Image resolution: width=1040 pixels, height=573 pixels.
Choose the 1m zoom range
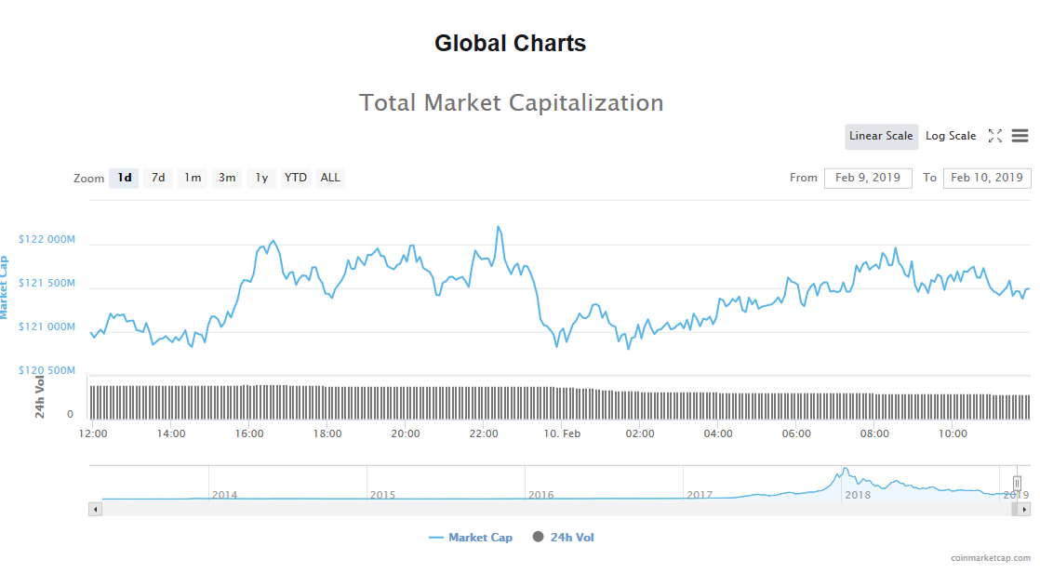(193, 178)
